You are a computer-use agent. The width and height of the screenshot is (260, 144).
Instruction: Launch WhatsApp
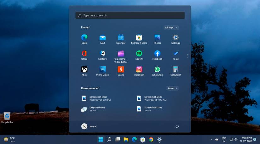pyautogui.click(x=157, y=71)
